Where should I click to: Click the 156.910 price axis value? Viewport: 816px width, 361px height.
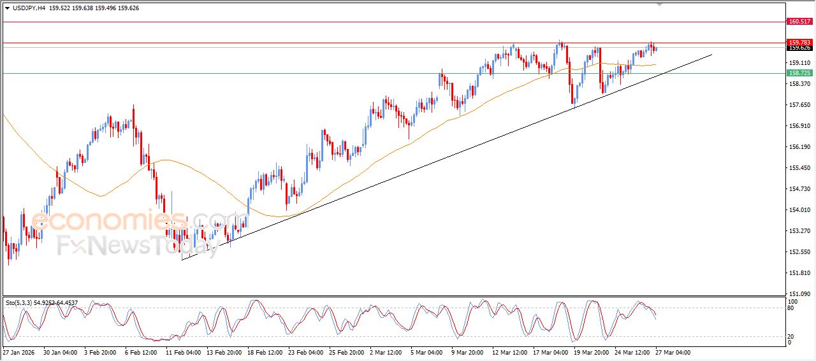click(x=799, y=126)
